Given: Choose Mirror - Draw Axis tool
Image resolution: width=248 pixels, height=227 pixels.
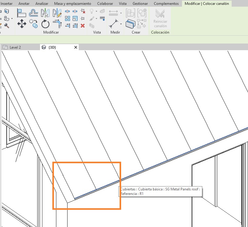Looking at the screenshot, I should (57, 13).
